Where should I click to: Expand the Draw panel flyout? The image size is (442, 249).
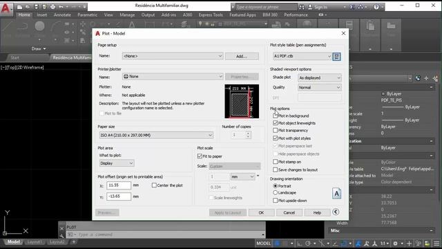point(39,48)
